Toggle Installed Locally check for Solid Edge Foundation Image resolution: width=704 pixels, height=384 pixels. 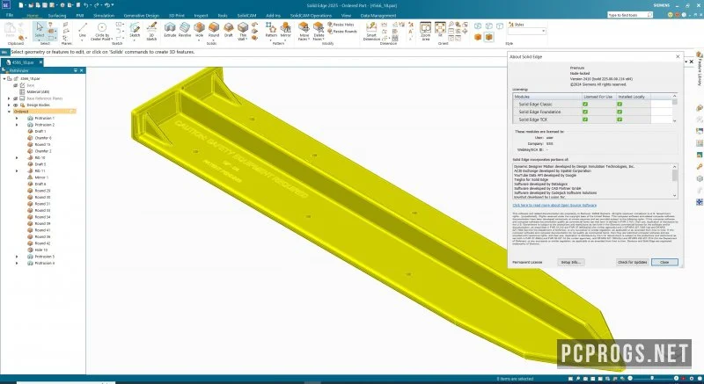[x=620, y=112]
